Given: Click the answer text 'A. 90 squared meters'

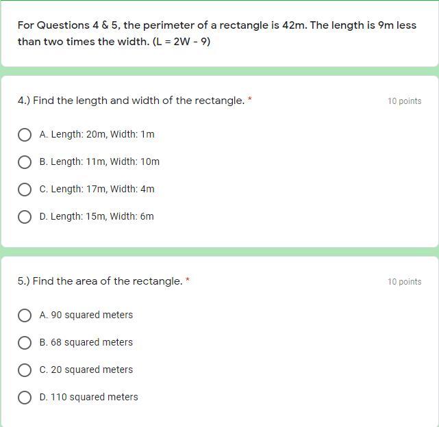Looking at the screenshot, I should 86,315.
